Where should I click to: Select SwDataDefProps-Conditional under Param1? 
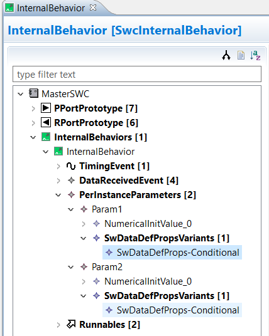[x=172, y=253]
